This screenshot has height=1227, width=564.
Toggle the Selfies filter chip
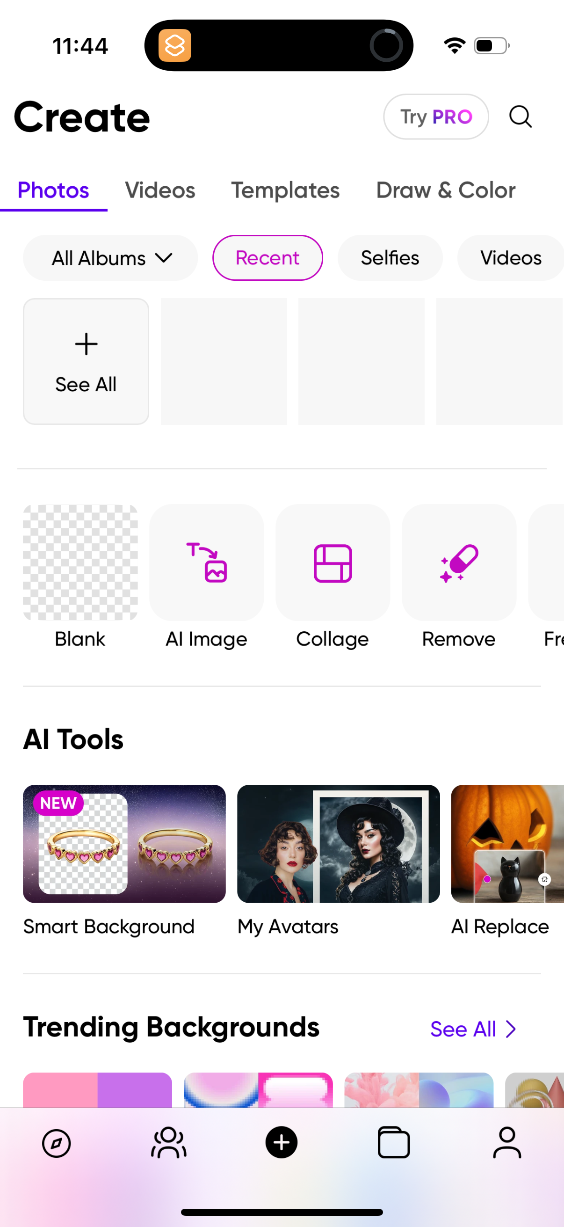pyautogui.click(x=390, y=258)
